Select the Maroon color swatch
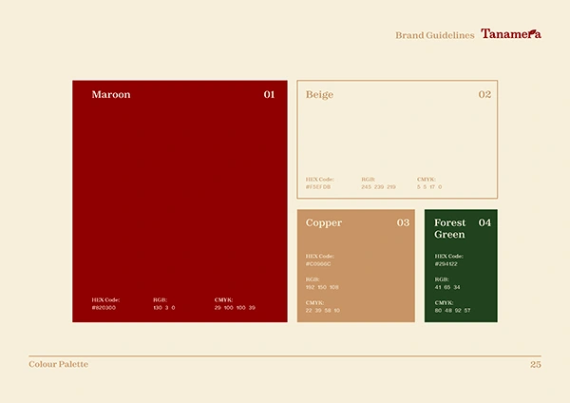The image size is (570, 403). 180,201
